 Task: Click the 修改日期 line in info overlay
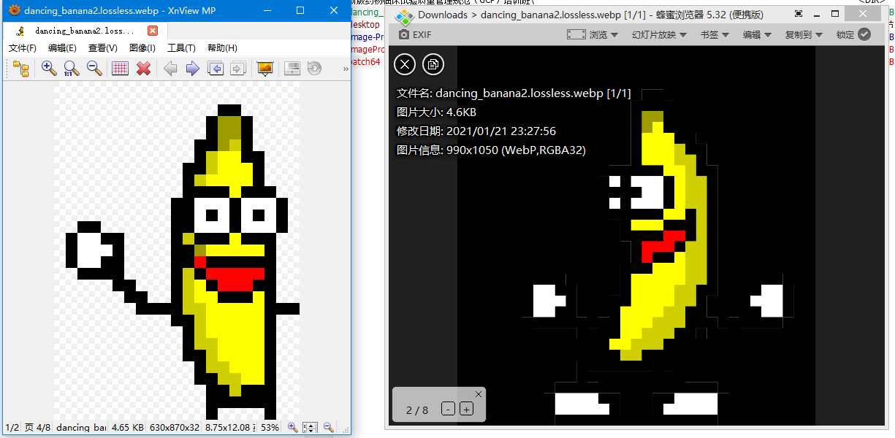point(476,131)
